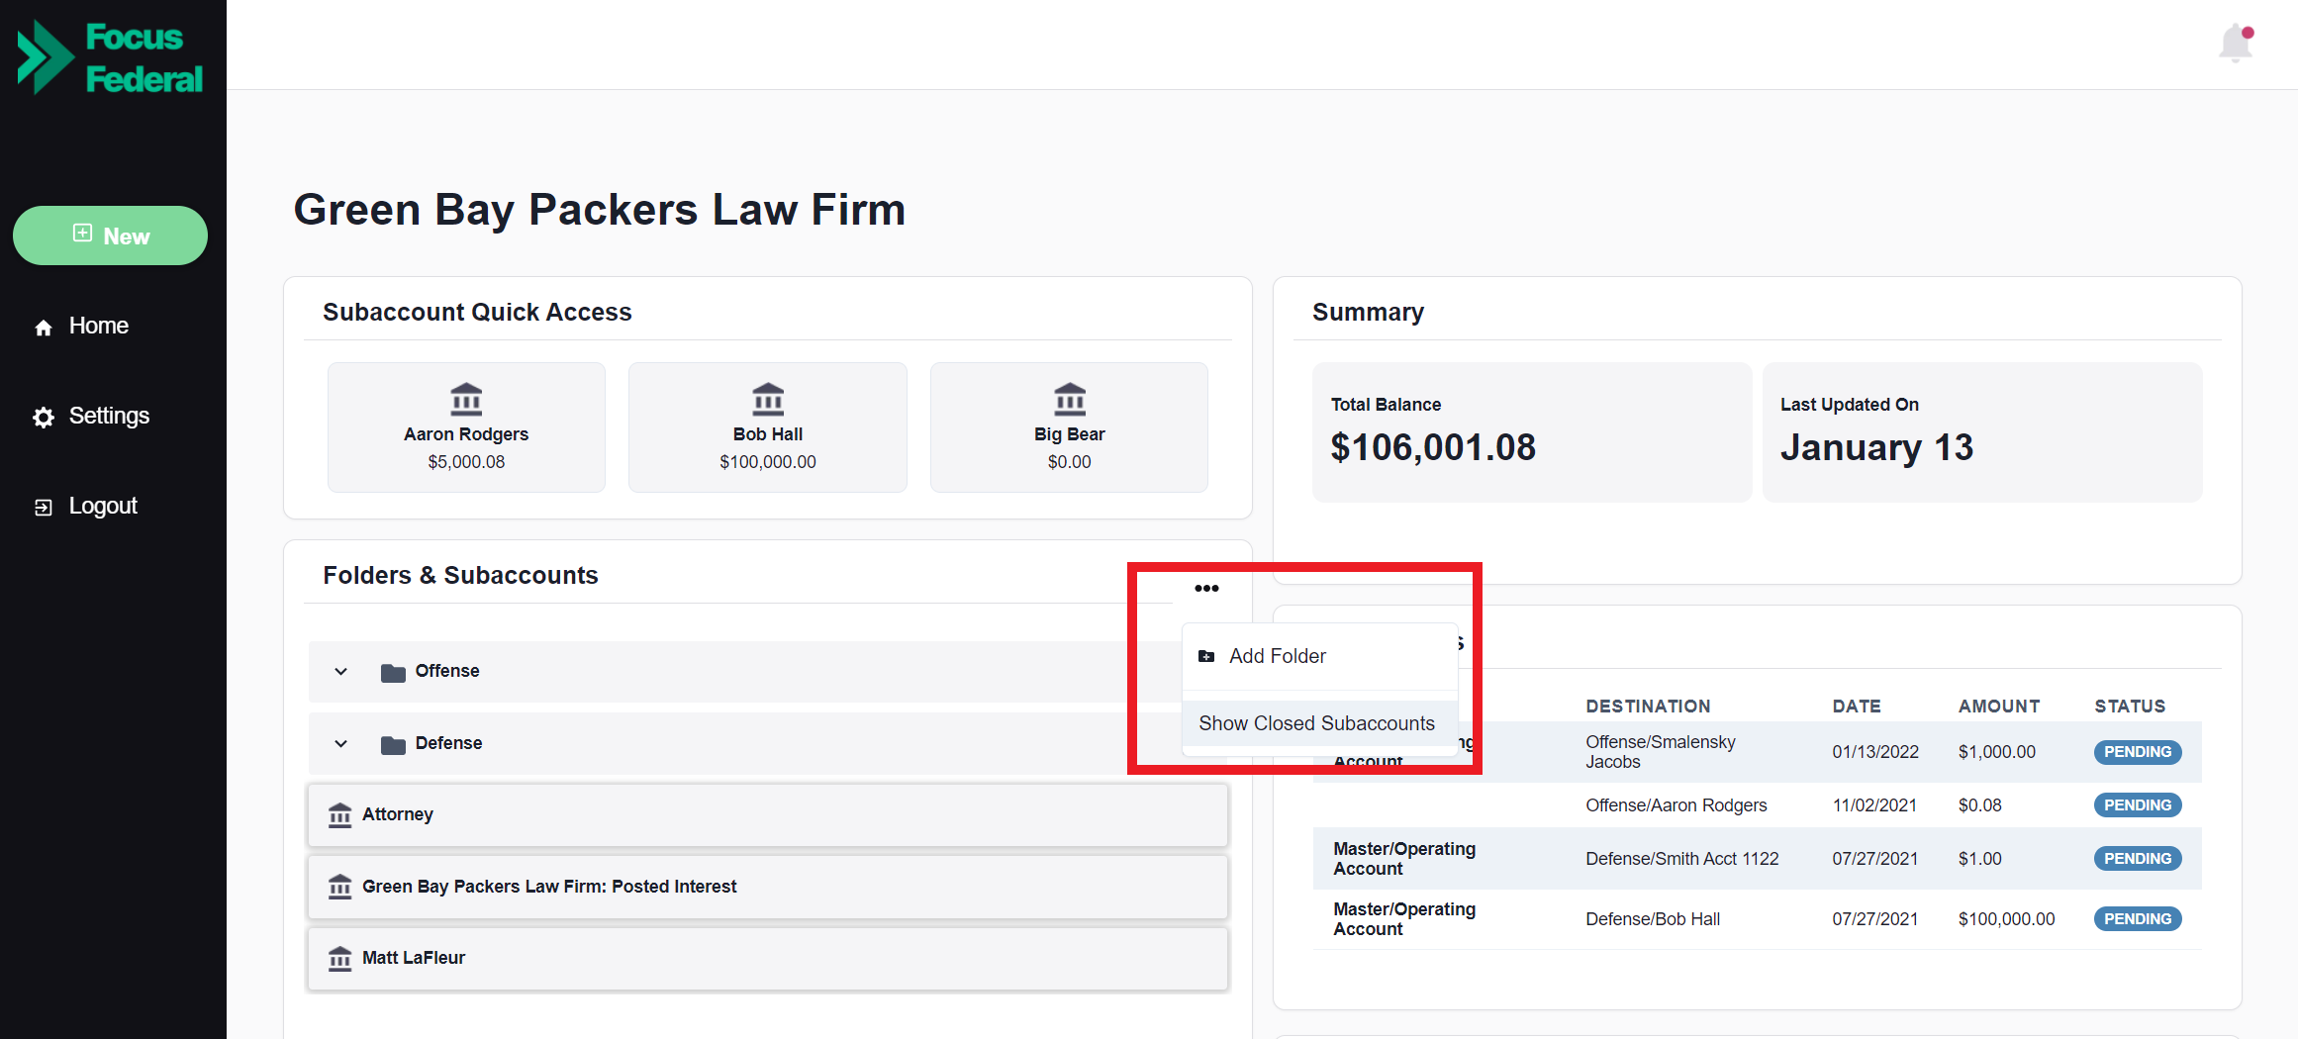Image resolution: width=2298 pixels, height=1039 pixels.
Task: Click the Defense folder icon
Action: pos(393,744)
